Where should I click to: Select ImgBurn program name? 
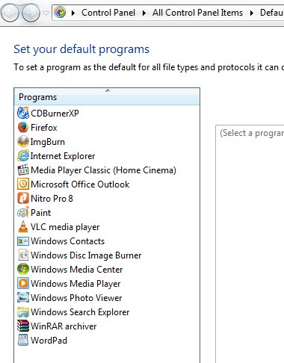[x=48, y=142]
